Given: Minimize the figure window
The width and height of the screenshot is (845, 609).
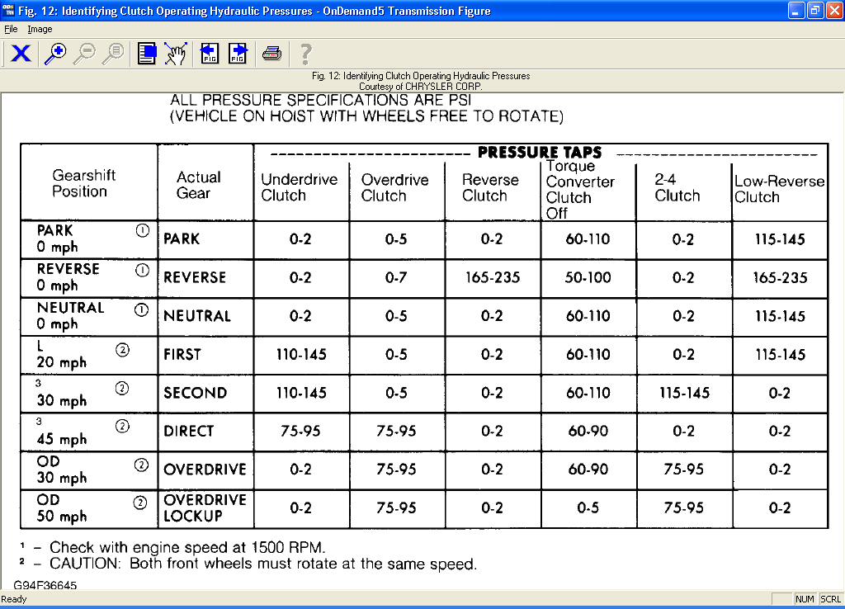Looking at the screenshot, I should click(x=796, y=10).
